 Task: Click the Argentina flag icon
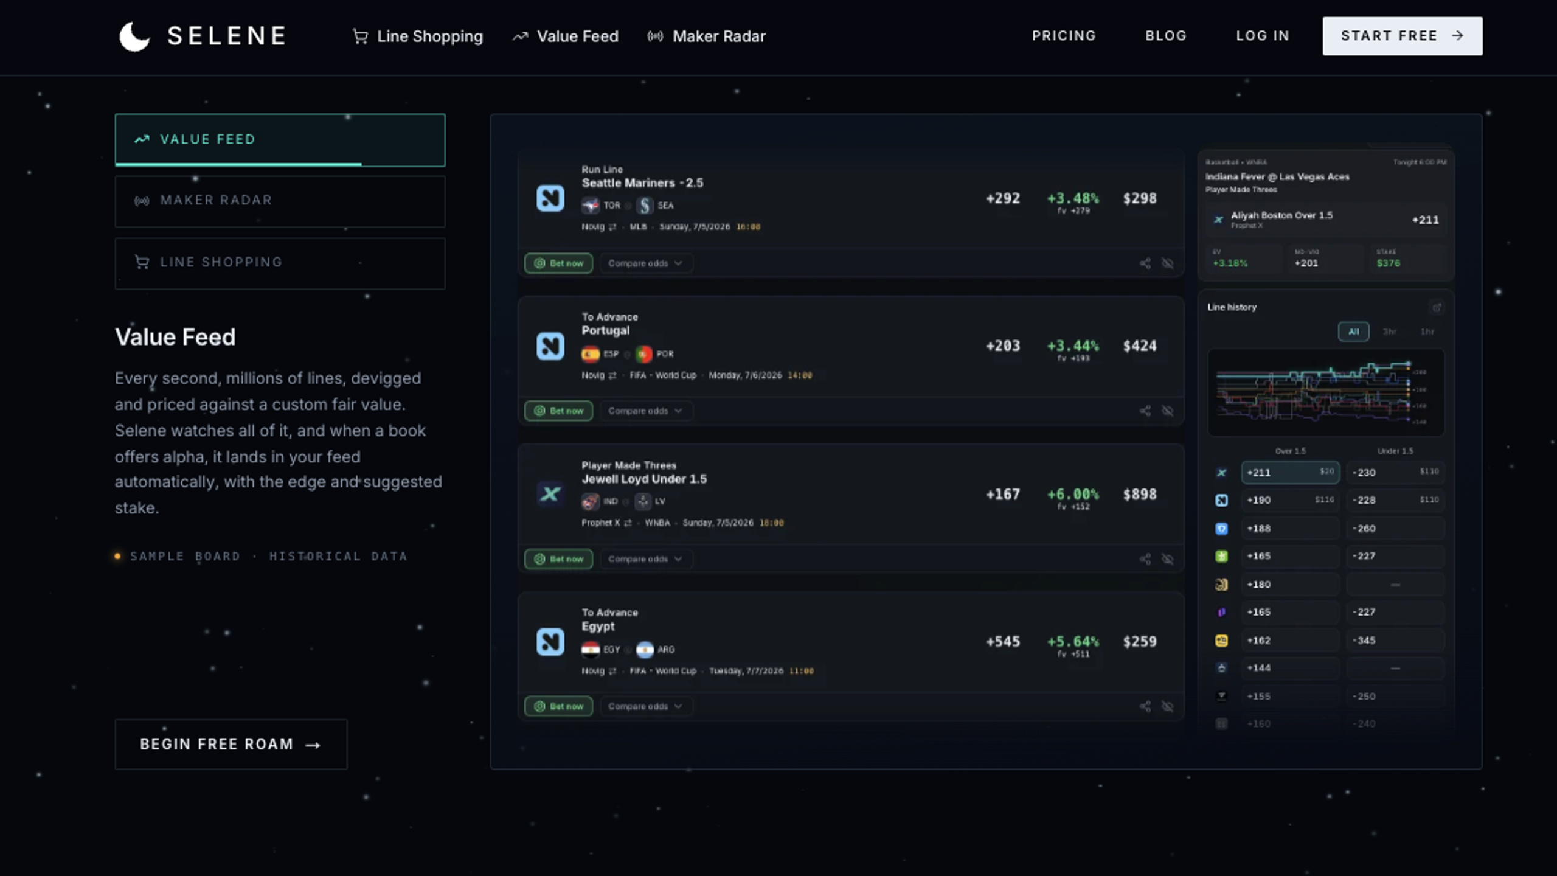pyautogui.click(x=645, y=650)
